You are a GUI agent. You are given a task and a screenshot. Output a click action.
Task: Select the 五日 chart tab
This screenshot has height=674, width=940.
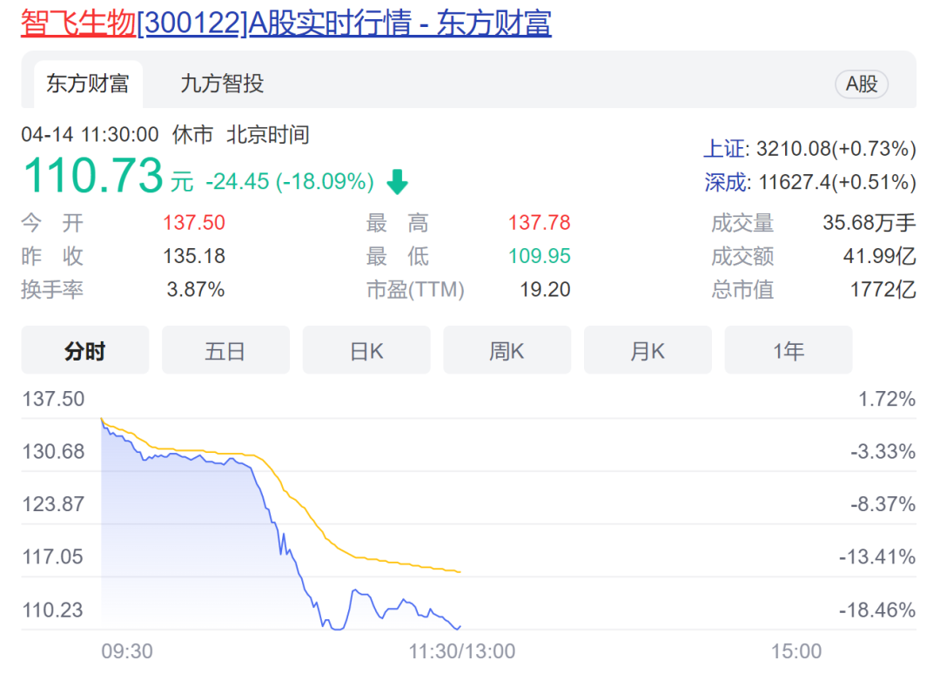click(x=225, y=350)
